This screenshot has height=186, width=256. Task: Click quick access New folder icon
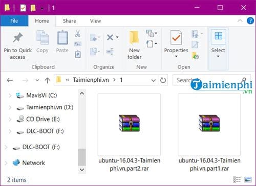pos(33,8)
